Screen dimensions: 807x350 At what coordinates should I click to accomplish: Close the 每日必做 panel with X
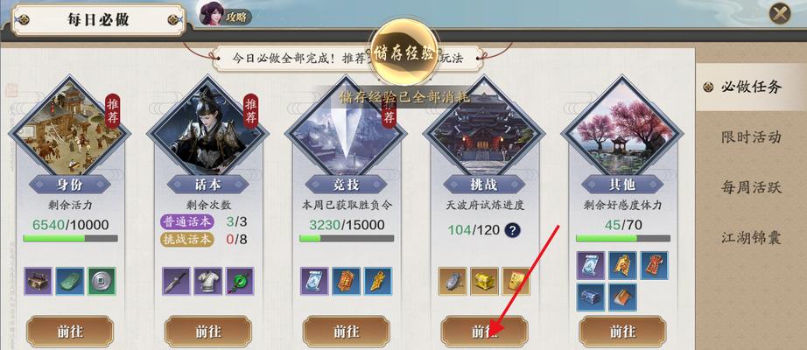(x=780, y=13)
